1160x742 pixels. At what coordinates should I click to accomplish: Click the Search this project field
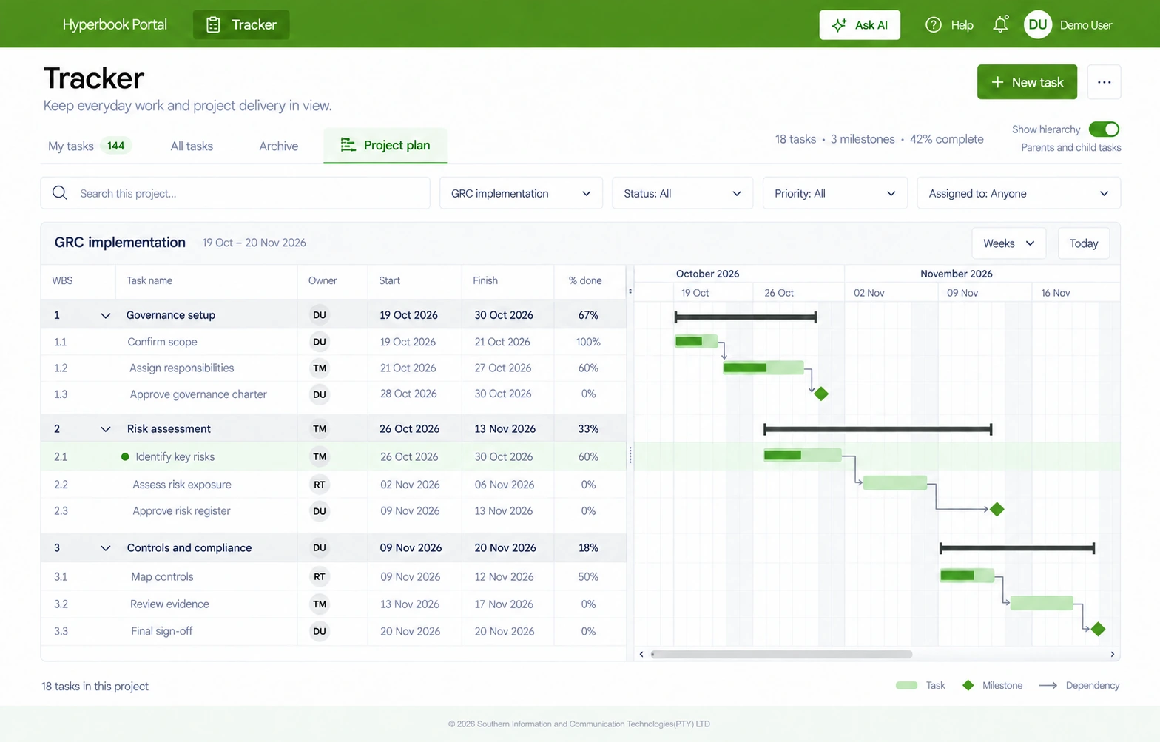(x=235, y=193)
